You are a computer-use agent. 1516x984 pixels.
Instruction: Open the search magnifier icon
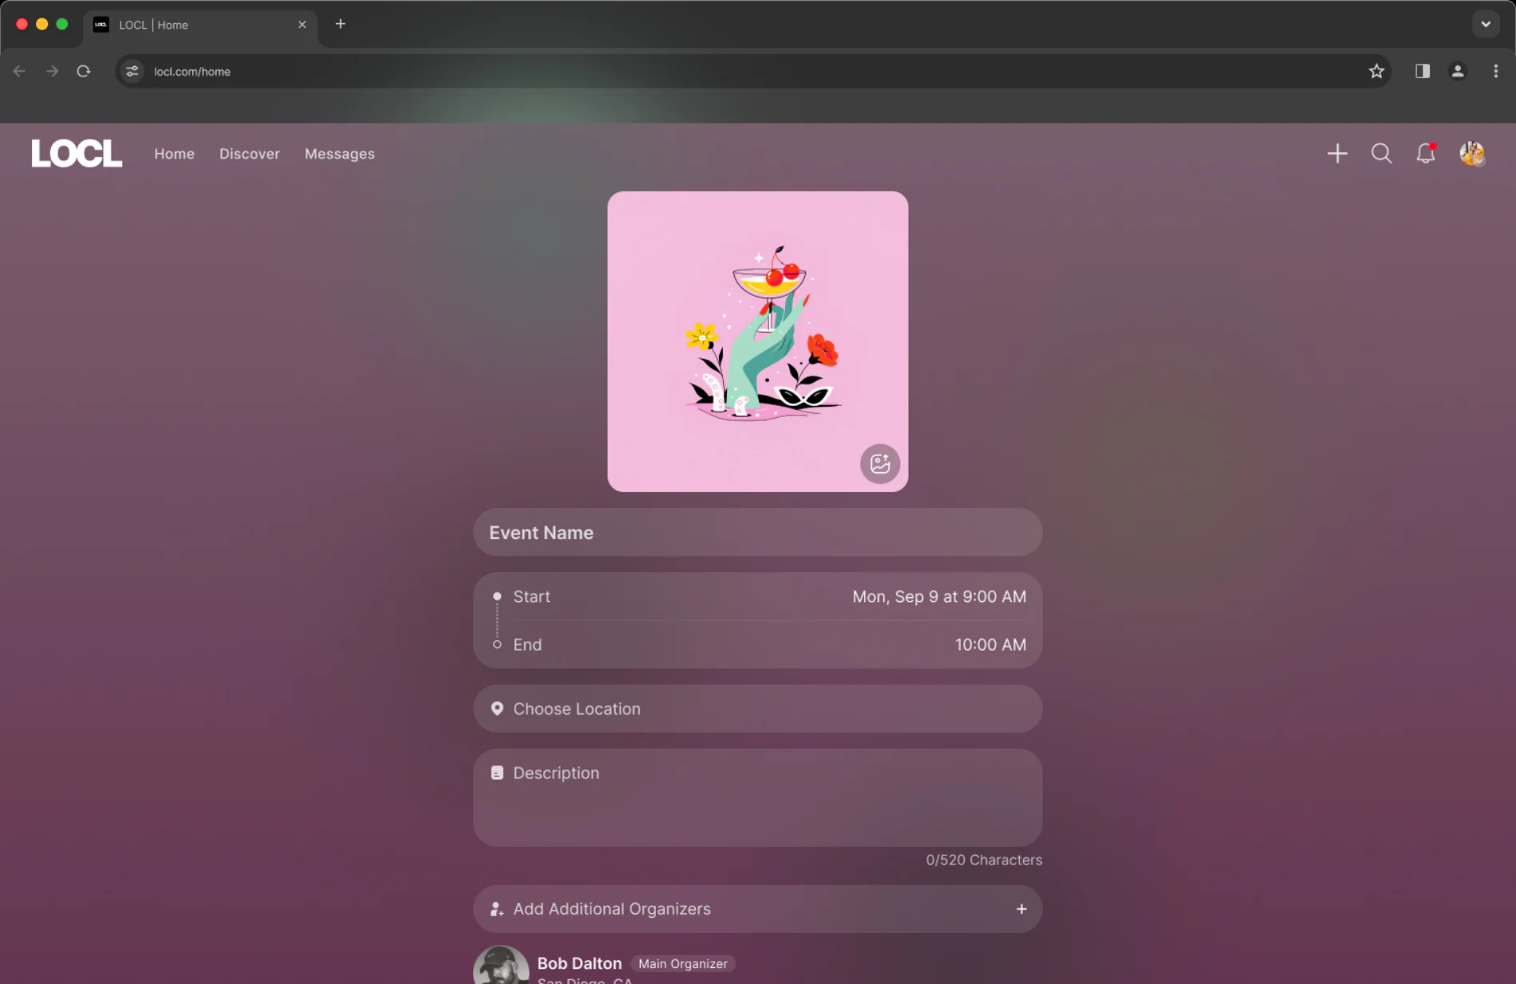tap(1382, 153)
